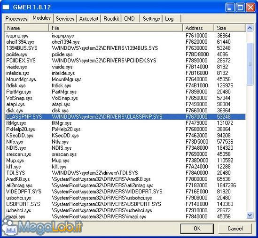Sort list by Name column header

click(x=27, y=28)
